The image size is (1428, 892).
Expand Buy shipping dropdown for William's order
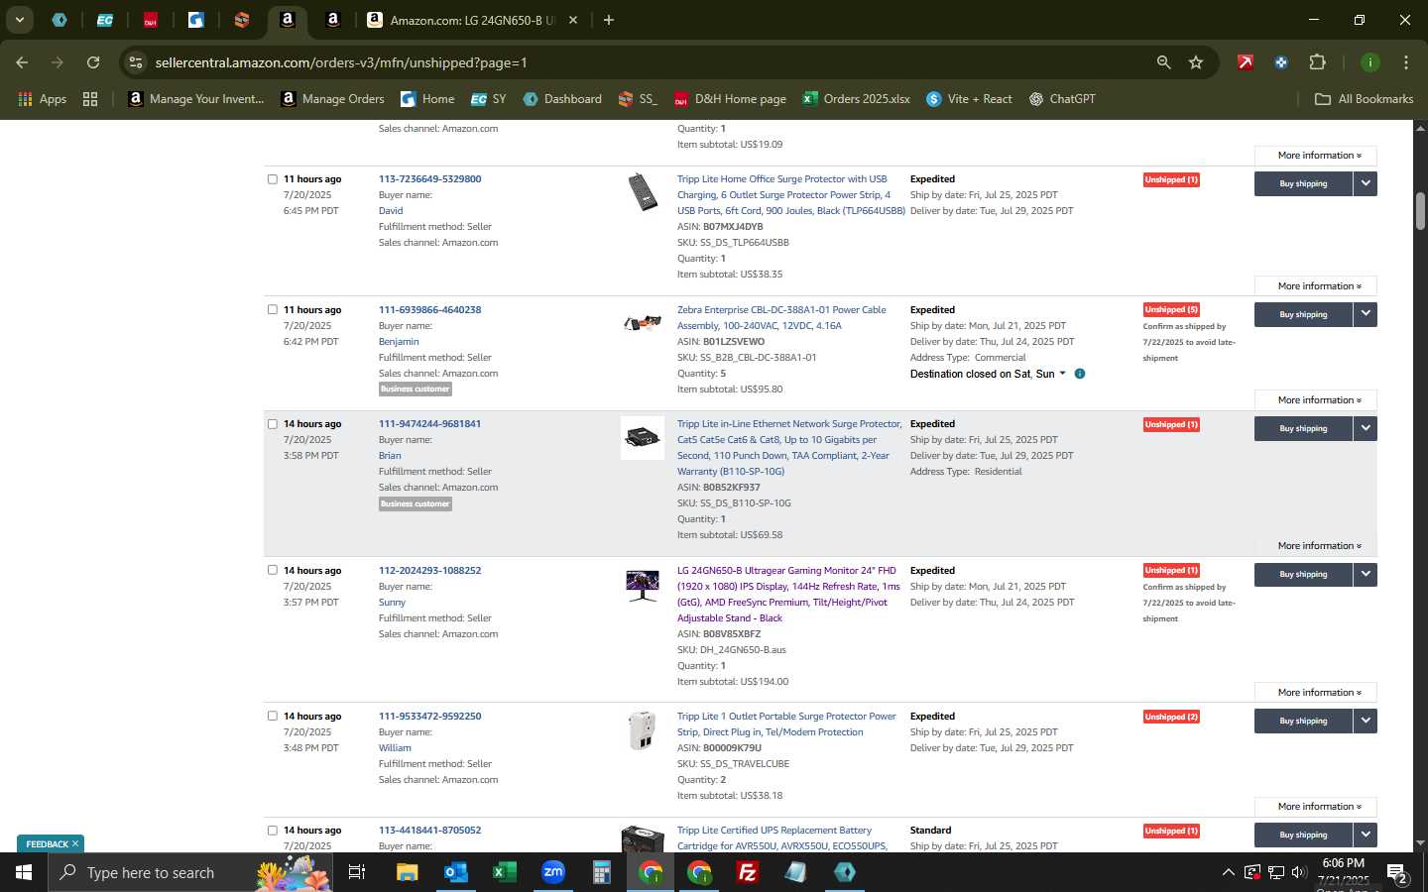(1366, 721)
